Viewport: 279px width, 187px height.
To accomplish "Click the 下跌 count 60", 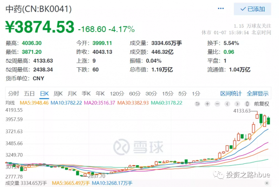I will (x=95, y=70).
